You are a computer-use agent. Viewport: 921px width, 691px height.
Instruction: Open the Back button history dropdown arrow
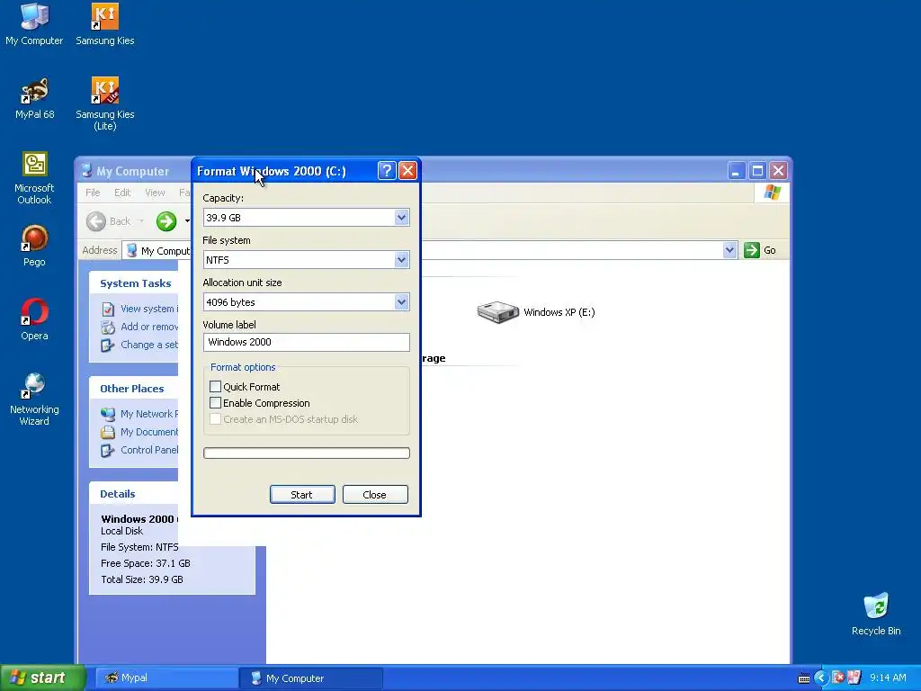141,221
